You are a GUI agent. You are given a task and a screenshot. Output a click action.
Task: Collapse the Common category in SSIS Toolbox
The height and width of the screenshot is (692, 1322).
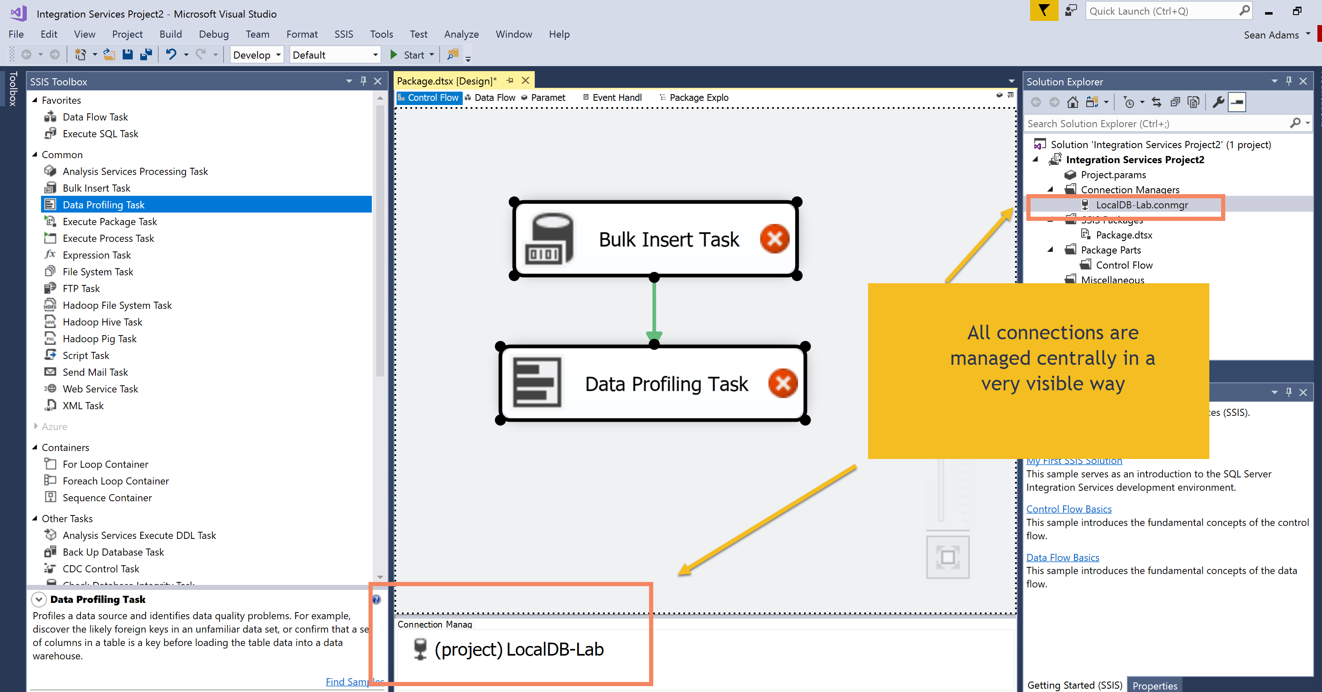(35, 154)
